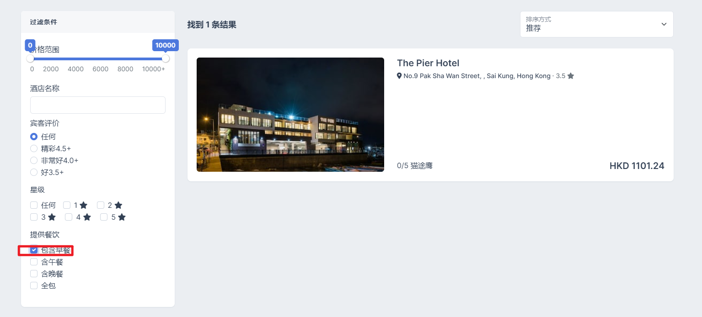
Task: Click the star icon next to 3.5 rating
Action: click(570, 76)
